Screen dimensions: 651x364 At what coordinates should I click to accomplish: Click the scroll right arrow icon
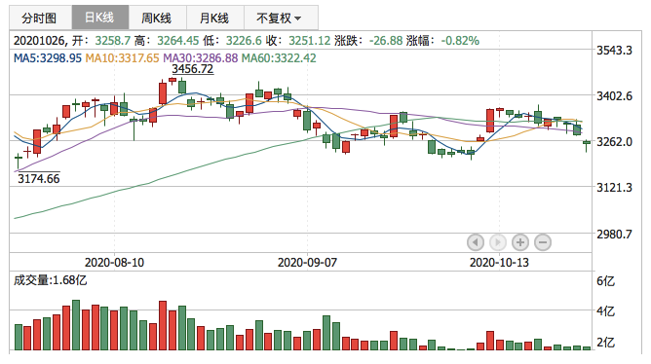click(498, 242)
